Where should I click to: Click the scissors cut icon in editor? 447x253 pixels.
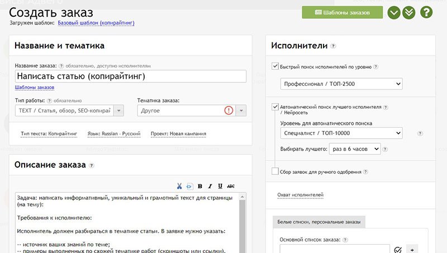click(179, 186)
